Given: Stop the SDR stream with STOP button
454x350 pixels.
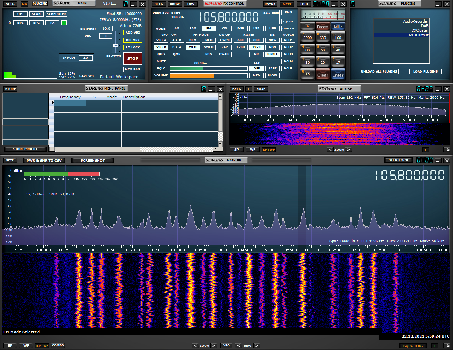Looking at the screenshot, I should (133, 58).
